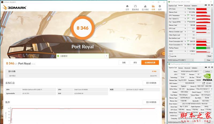
Task: Click Close in the GPU-Z Sensors window
Action: [208, 60]
